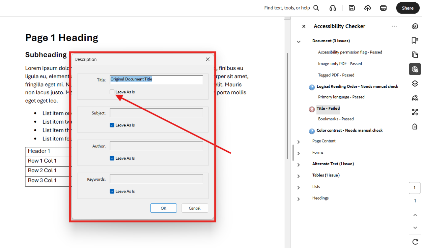Select Primary language - Passed item

click(x=341, y=97)
